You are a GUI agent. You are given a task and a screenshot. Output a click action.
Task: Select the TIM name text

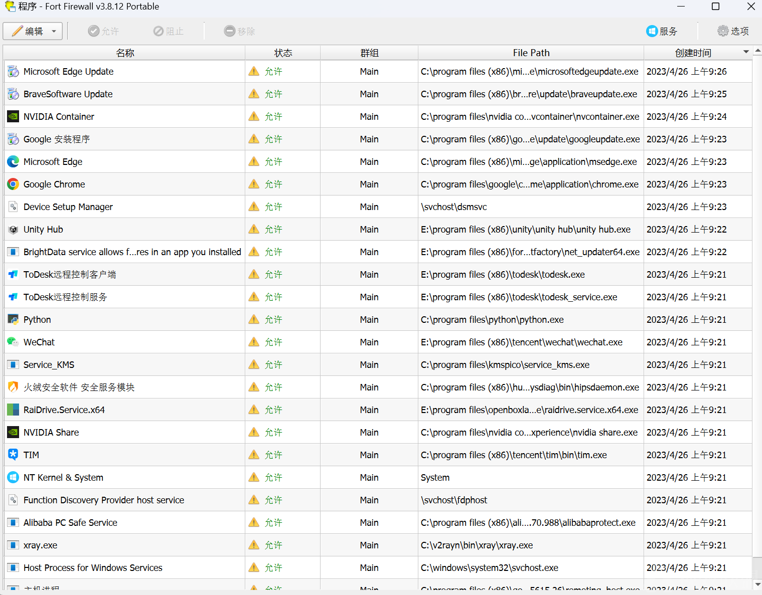[31, 455]
